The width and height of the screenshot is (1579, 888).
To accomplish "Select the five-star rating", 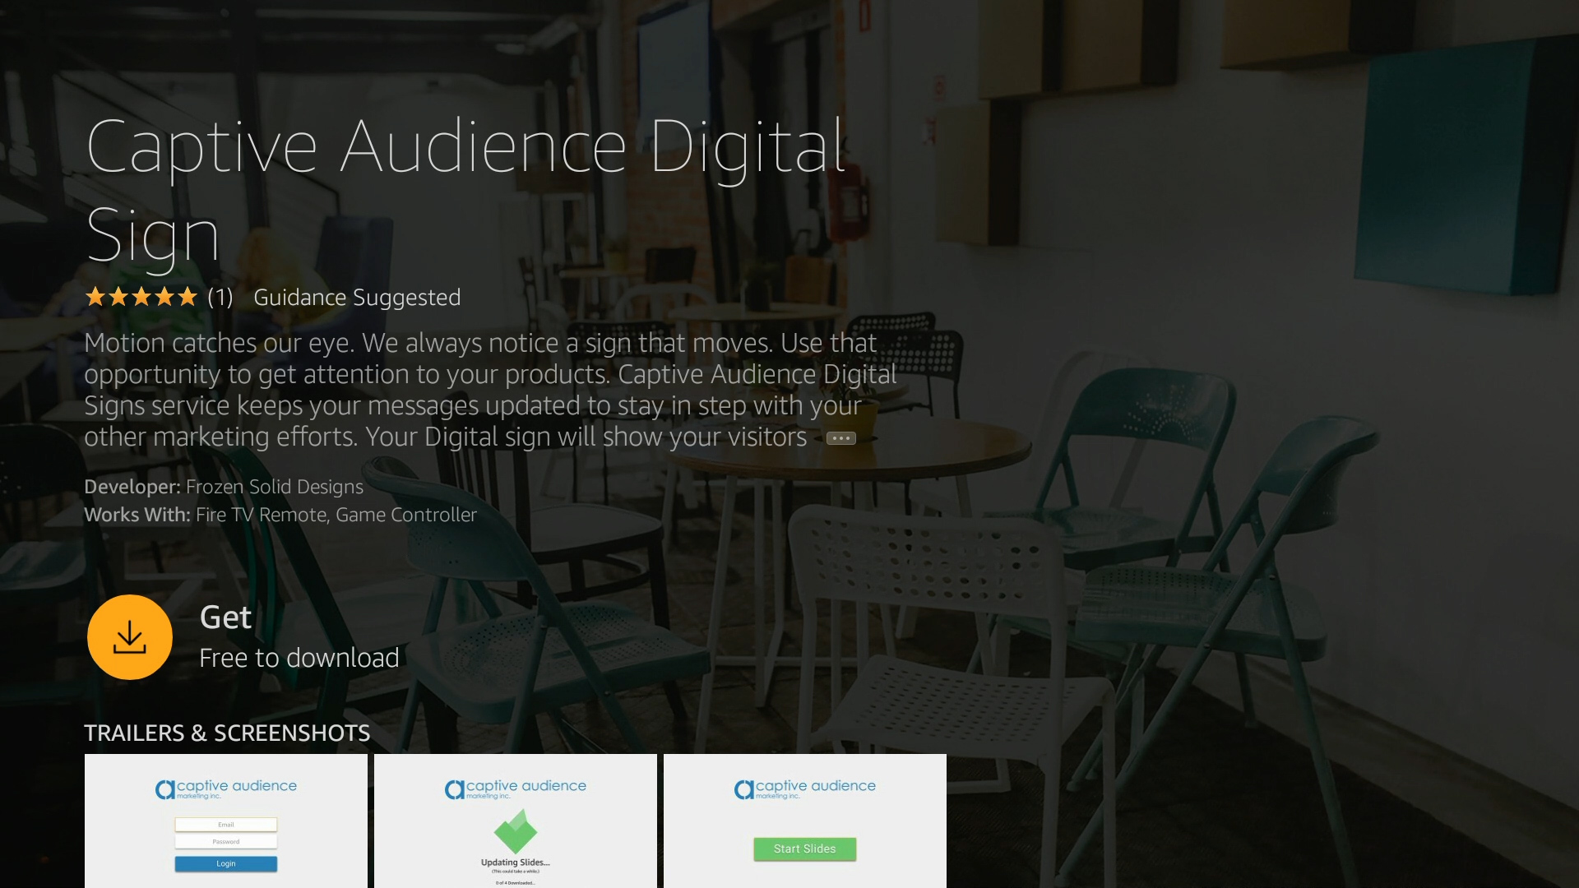I will 141,297.
